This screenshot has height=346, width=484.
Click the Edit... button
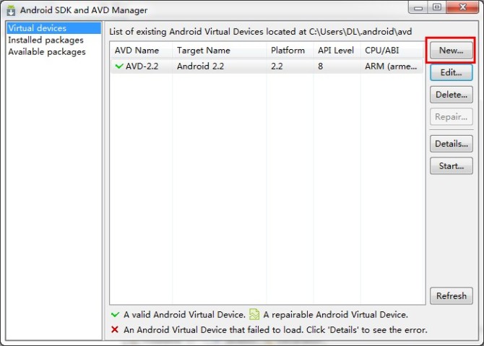tap(451, 72)
